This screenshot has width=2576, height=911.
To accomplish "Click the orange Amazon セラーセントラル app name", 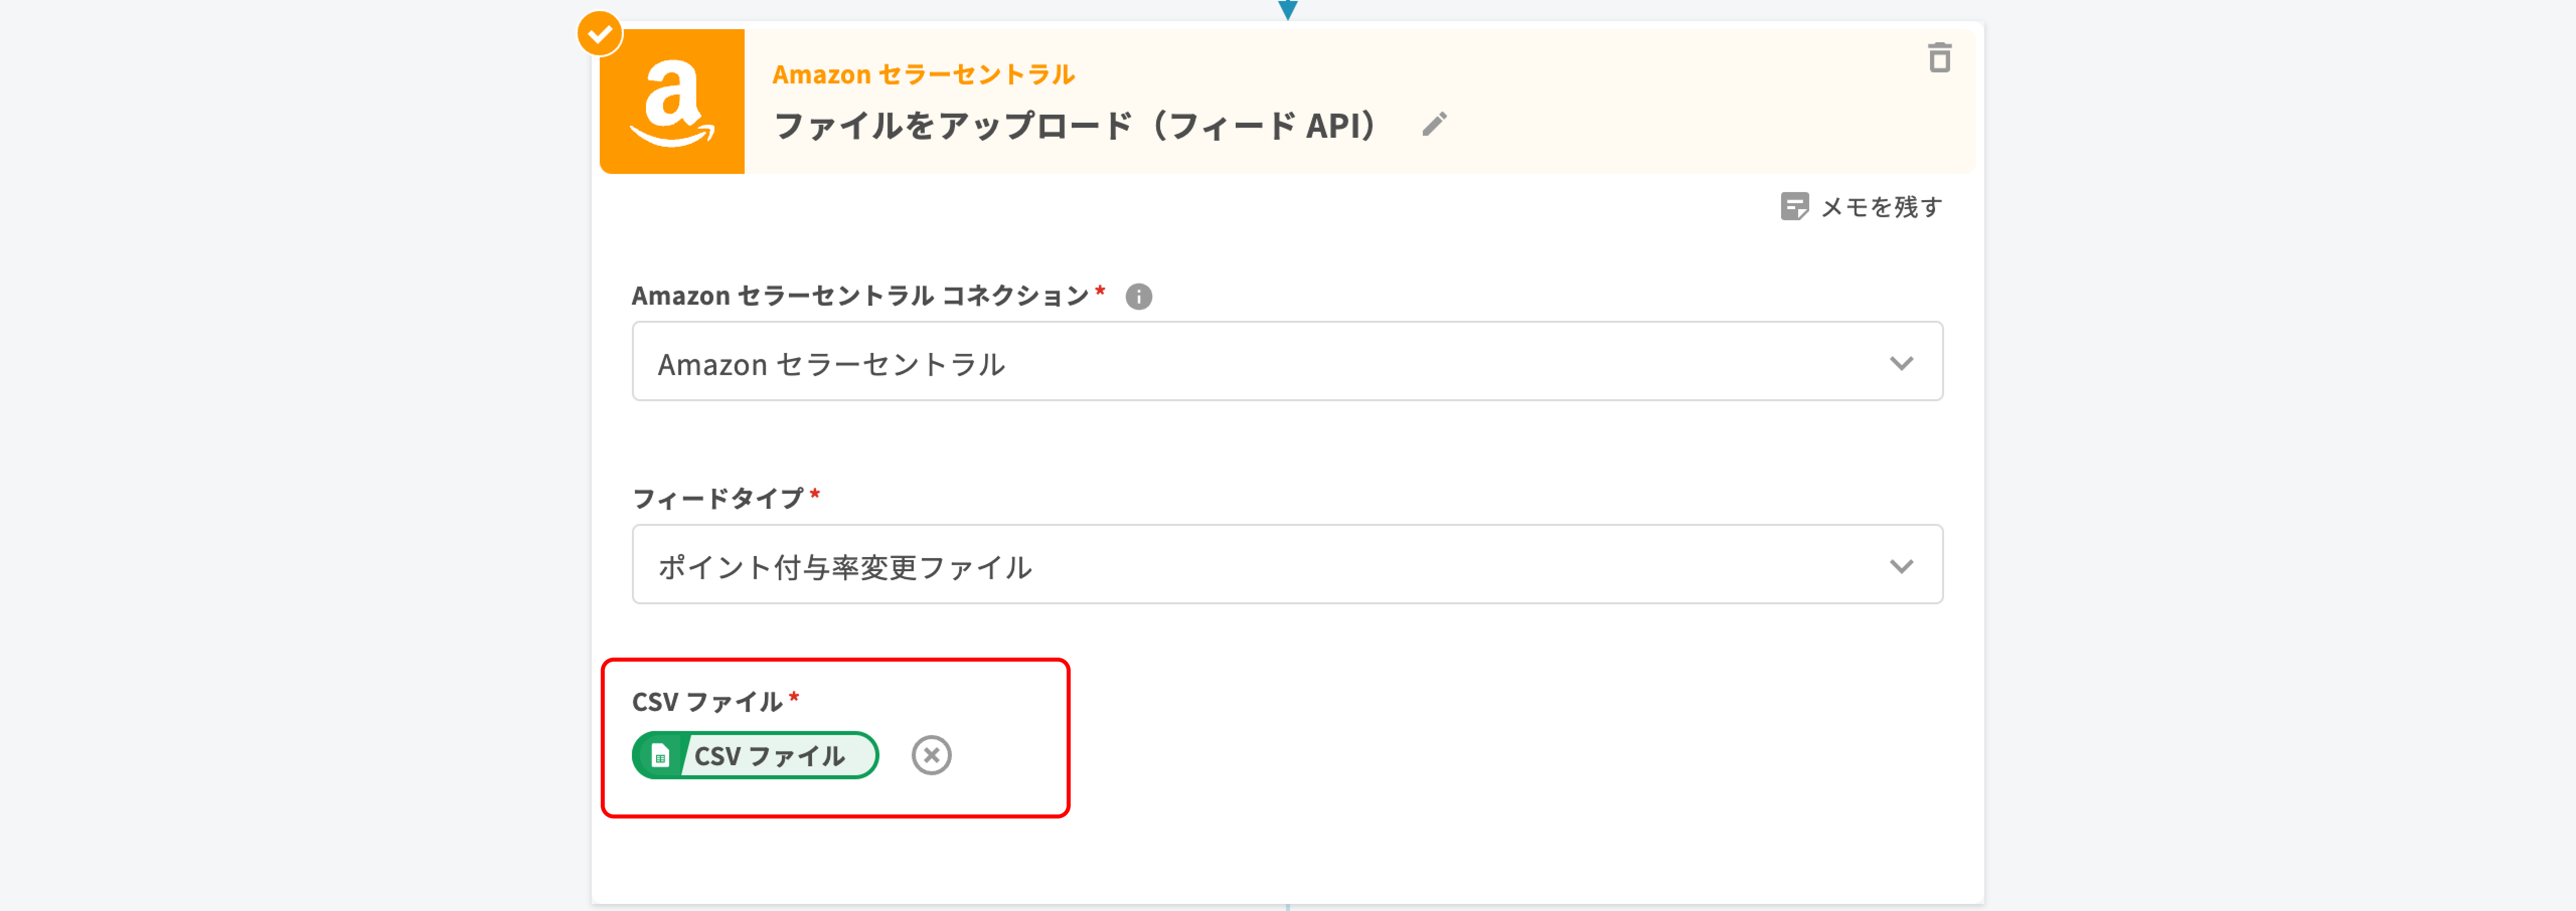I will 923,75.
